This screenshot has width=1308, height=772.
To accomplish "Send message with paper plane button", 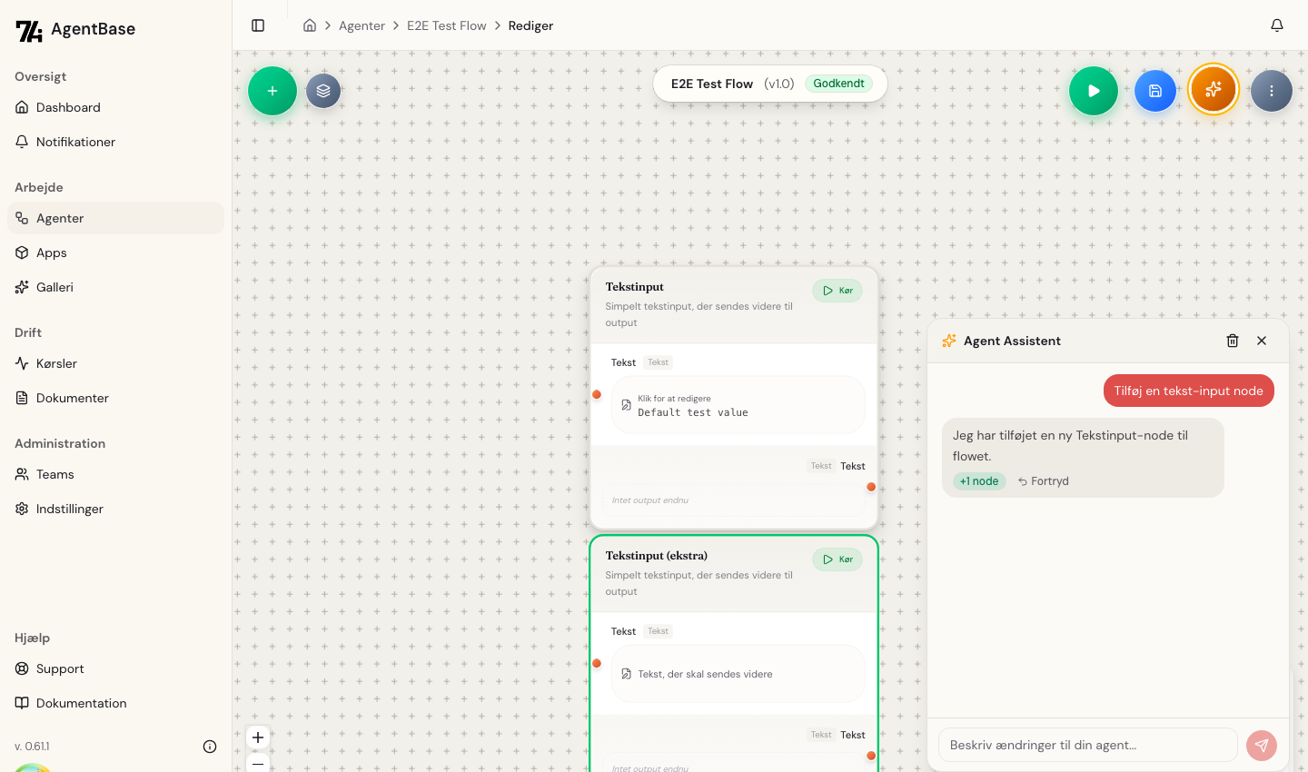I will 1262,746.
